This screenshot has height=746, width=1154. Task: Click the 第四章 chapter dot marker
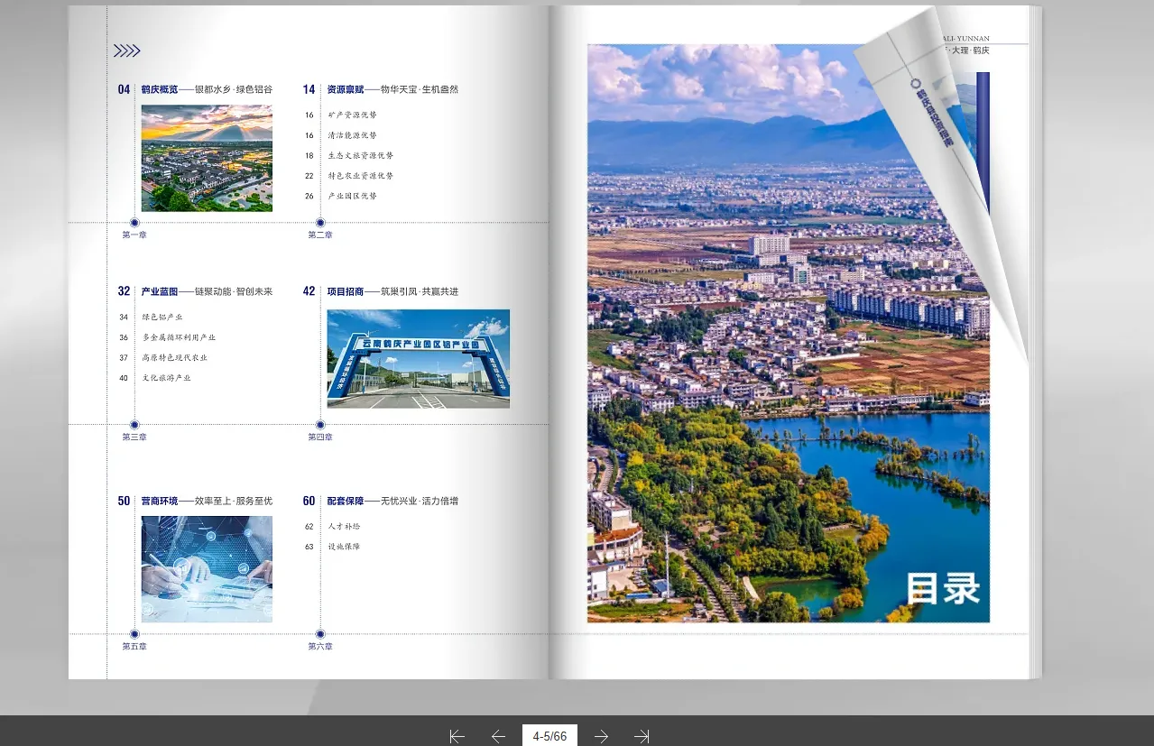click(x=319, y=424)
